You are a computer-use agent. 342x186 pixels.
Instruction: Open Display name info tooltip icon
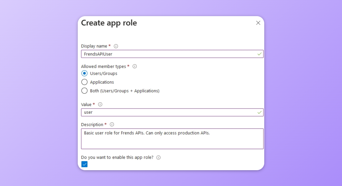pos(116,46)
